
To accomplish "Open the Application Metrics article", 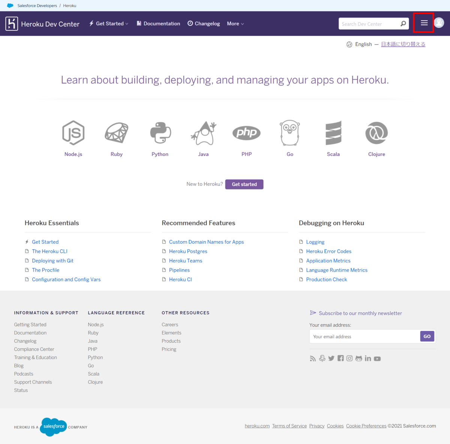I will click(328, 261).
